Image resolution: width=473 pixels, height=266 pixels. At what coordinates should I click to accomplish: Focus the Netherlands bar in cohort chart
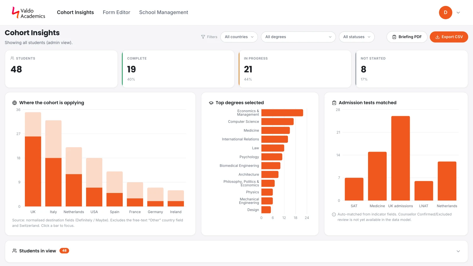click(x=74, y=177)
